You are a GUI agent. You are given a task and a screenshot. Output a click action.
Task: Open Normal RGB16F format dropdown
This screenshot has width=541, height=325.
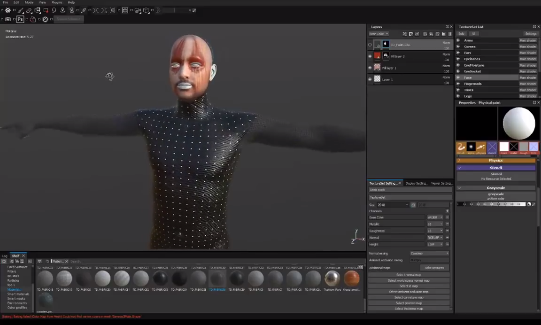tap(435, 238)
